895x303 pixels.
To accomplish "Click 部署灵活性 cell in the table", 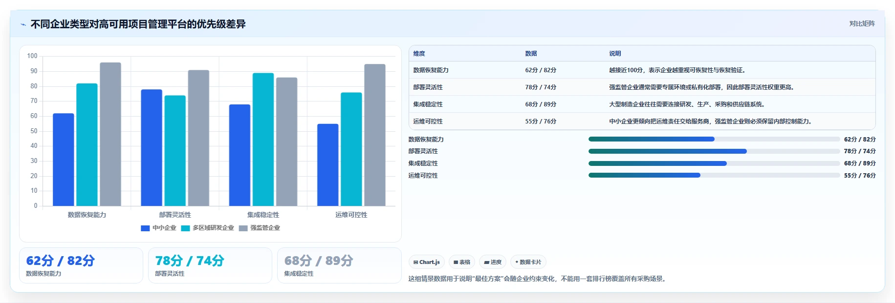I will (x=428, y=87).
